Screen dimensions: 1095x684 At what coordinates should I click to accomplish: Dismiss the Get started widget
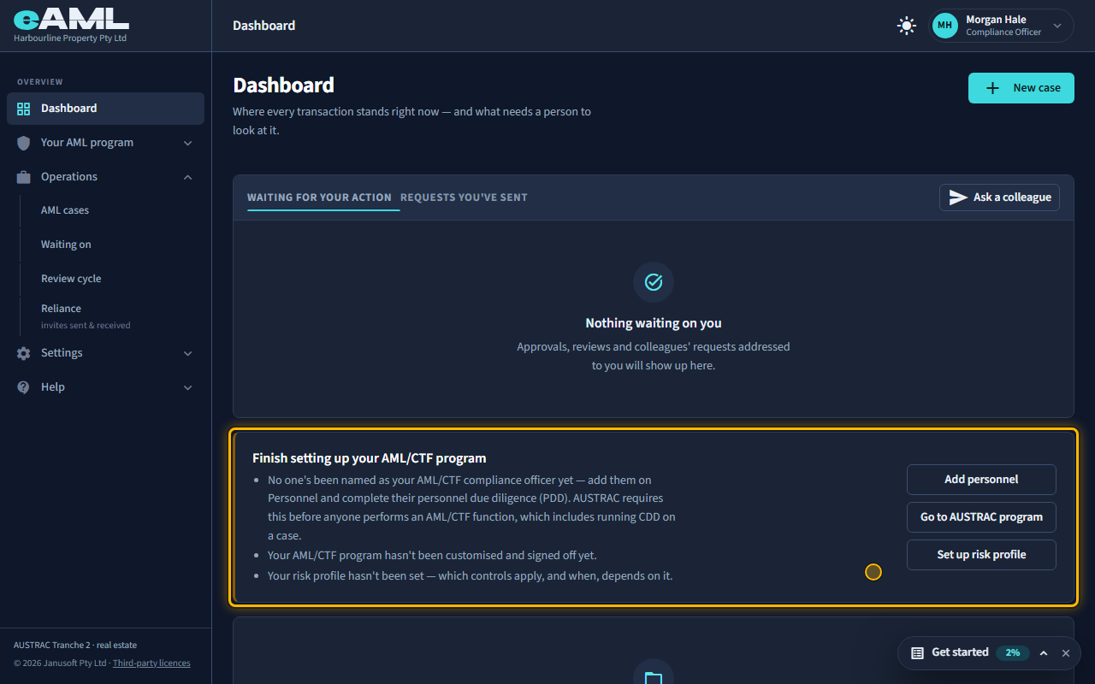(x=1066, y=653)
